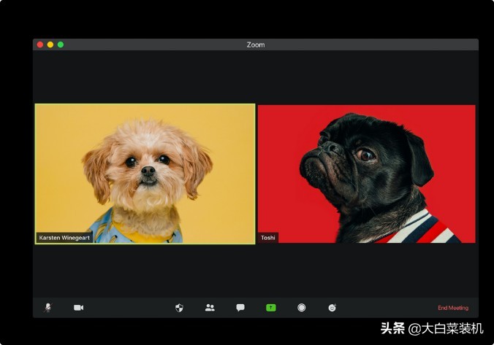This screenshot has width=494, height=345.
Task: Open the Reactions smiley icon
Action: [x=332, y=308]
